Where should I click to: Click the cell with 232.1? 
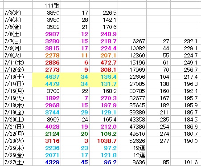point(185,41)
